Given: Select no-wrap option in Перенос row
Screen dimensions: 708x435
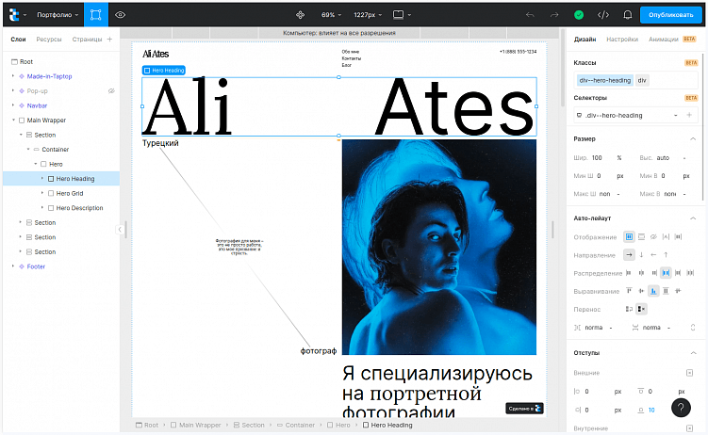Looking at the screenshot, I should tap(641, 309).
